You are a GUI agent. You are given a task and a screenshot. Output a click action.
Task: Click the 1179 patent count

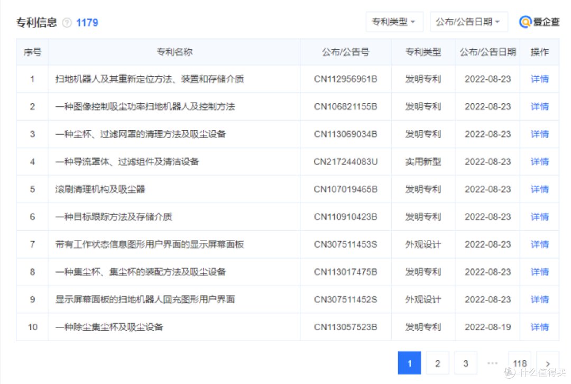tap(87, 23)
